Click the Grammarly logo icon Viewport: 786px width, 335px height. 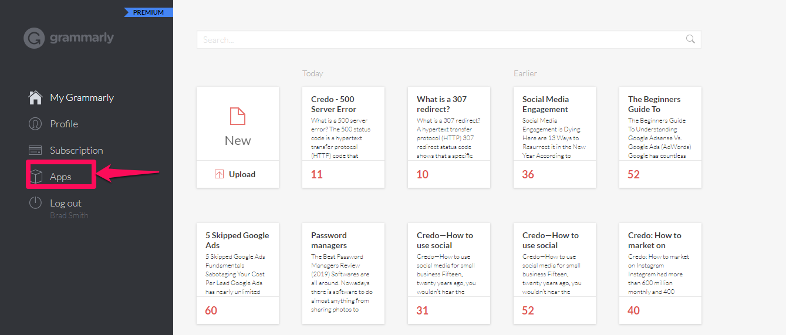coord(34,38)
